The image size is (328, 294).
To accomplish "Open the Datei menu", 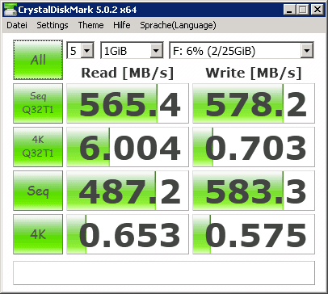I will point(17,25).
